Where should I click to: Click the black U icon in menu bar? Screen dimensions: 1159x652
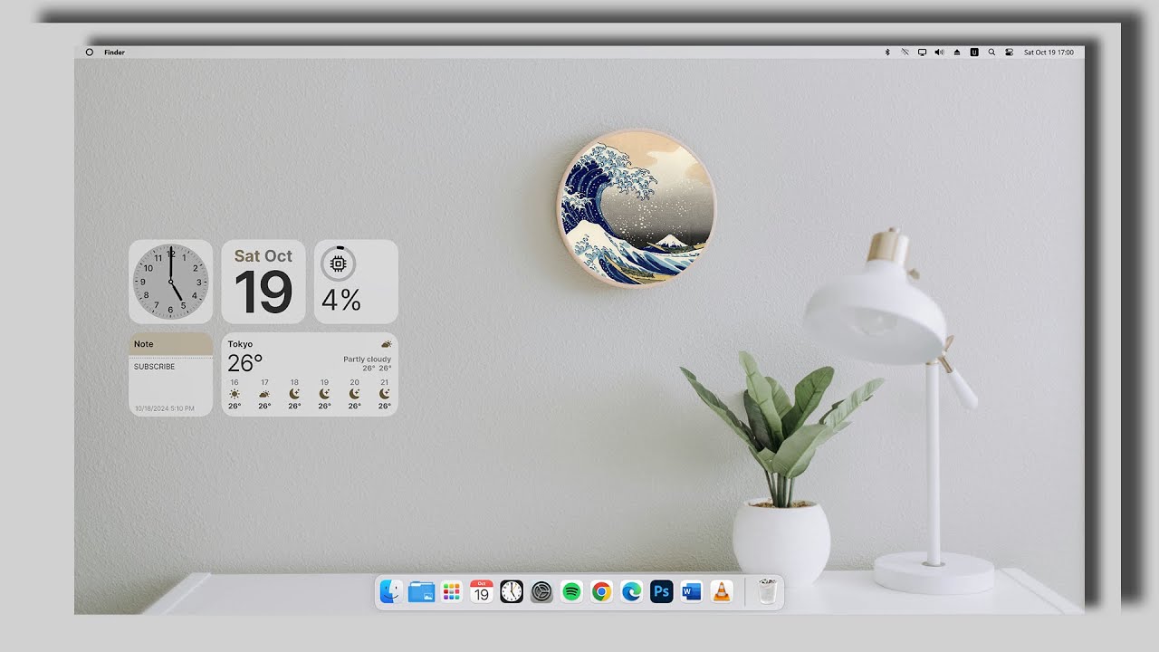click(974, 53)
